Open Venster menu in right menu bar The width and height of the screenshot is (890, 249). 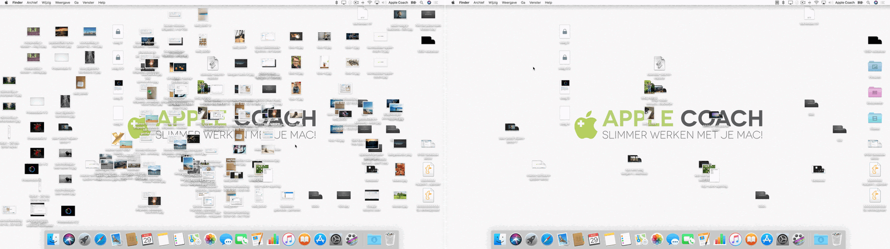click(535, 2)
